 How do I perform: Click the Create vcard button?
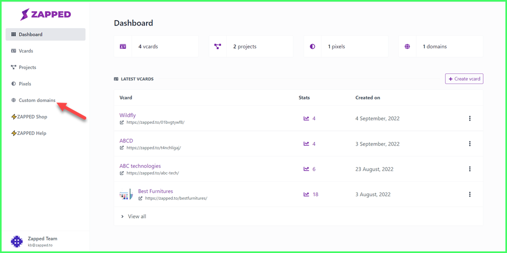[x=464, y=79]
